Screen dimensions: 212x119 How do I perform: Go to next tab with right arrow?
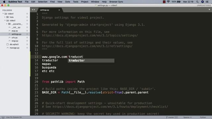[x=34, y=10]
